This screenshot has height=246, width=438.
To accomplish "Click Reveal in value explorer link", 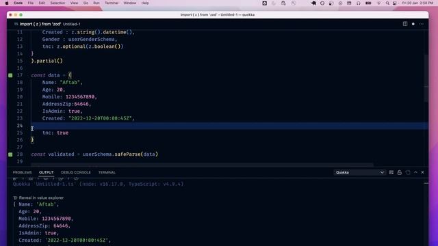I will coord(41,197).
